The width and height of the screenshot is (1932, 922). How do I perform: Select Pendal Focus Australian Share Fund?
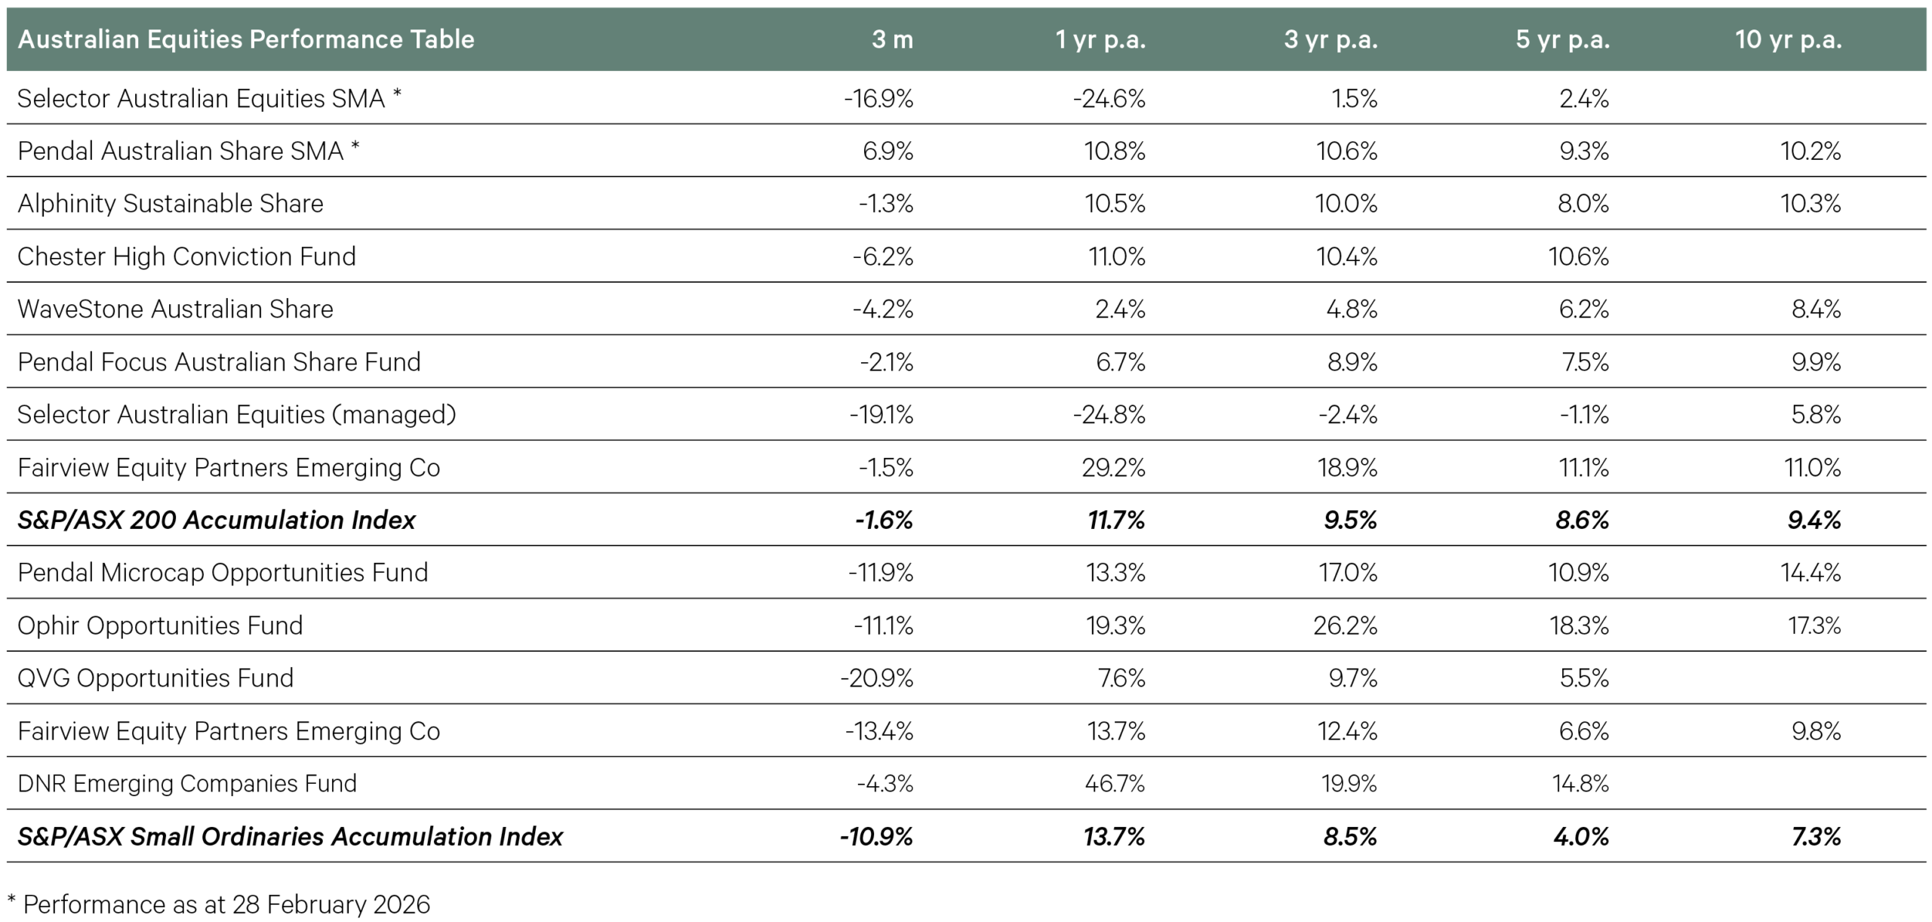pyautogui.click(x=219, y=362)
